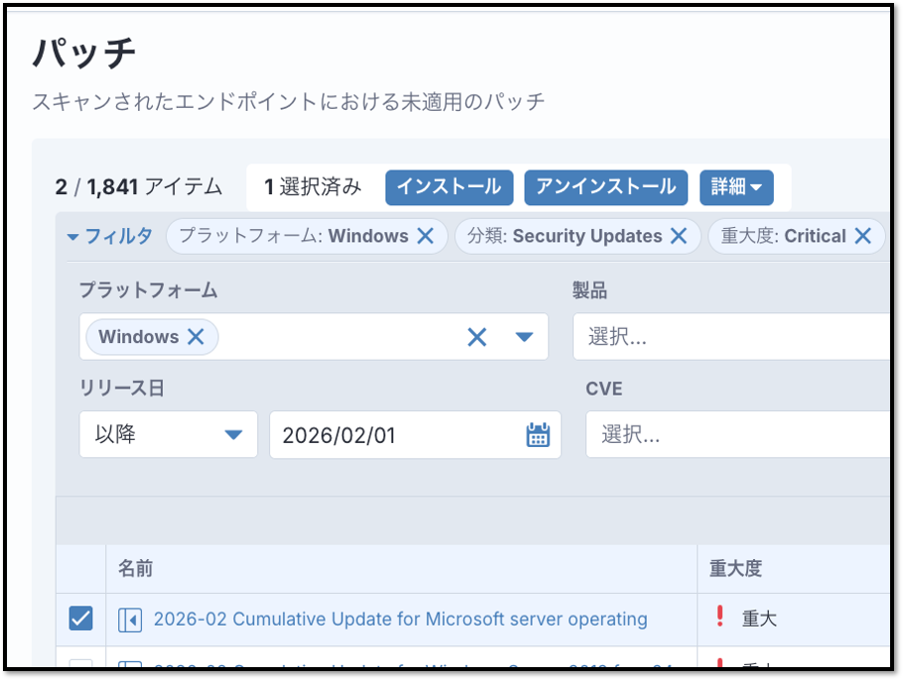Open the 詳細 dropdown menu
The width and height of the screenshot is (903, 680).
(735, 186)
